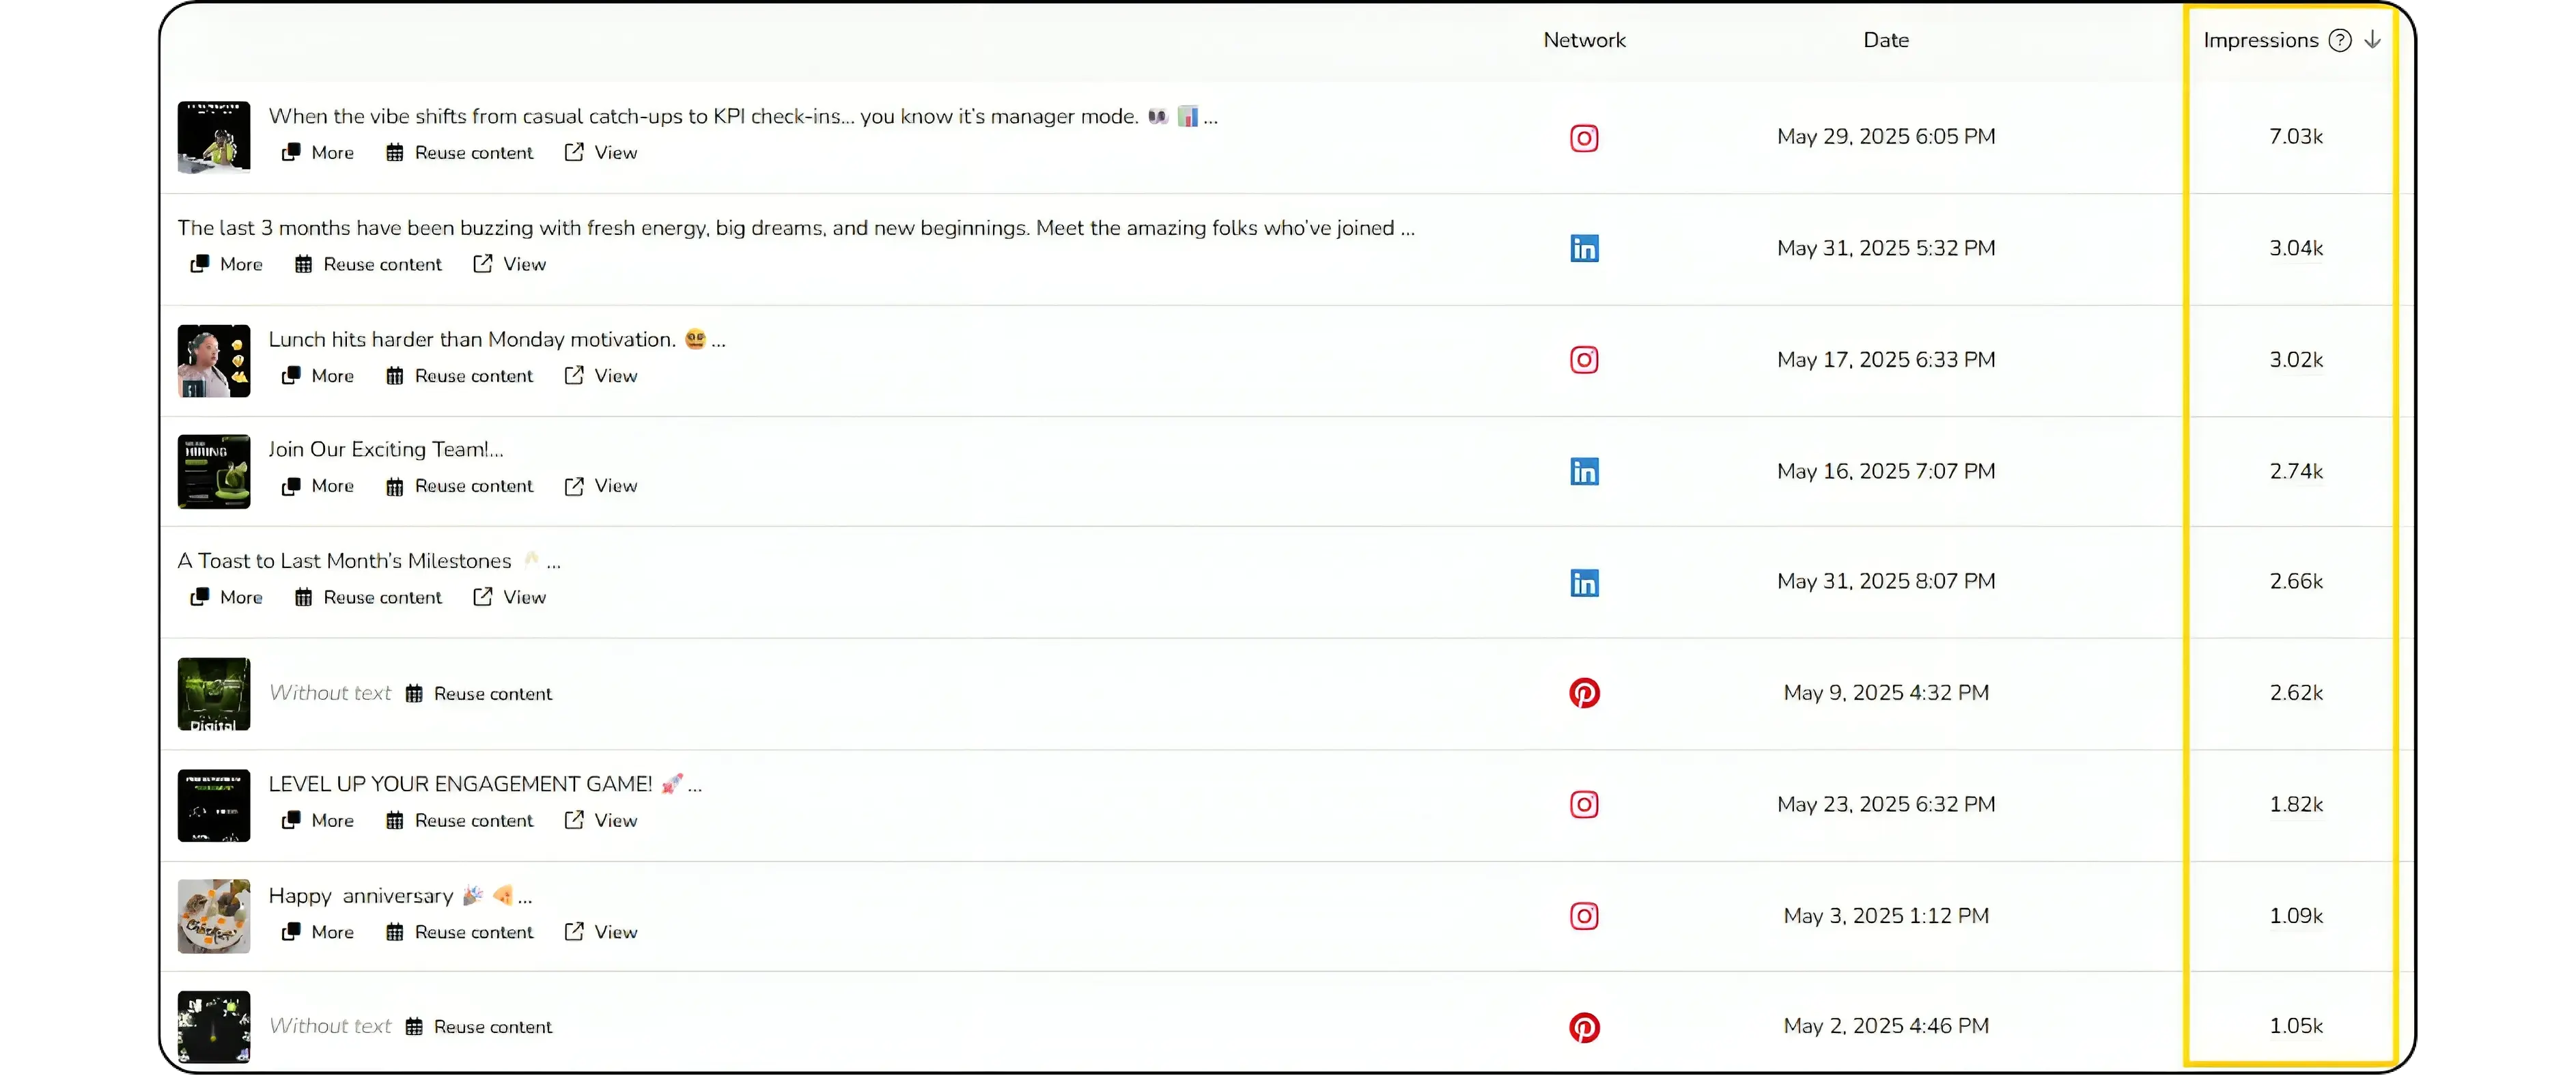
Task: Select the Happy anniversary cake thumbnail
Action: [213, 916]
